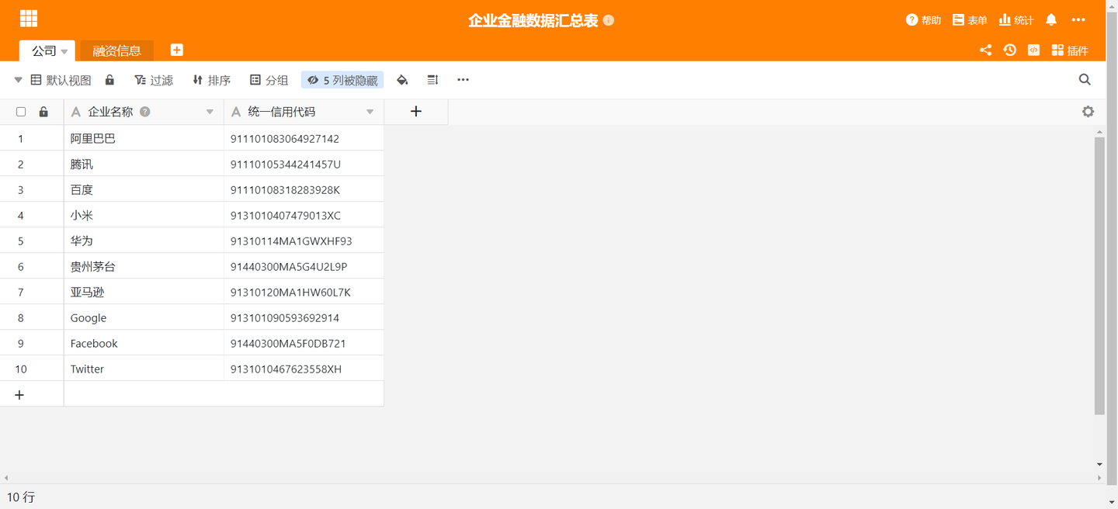View the table modification history clock icon
This screenshot has width=1118, height=509.
tap(1009, 50)
